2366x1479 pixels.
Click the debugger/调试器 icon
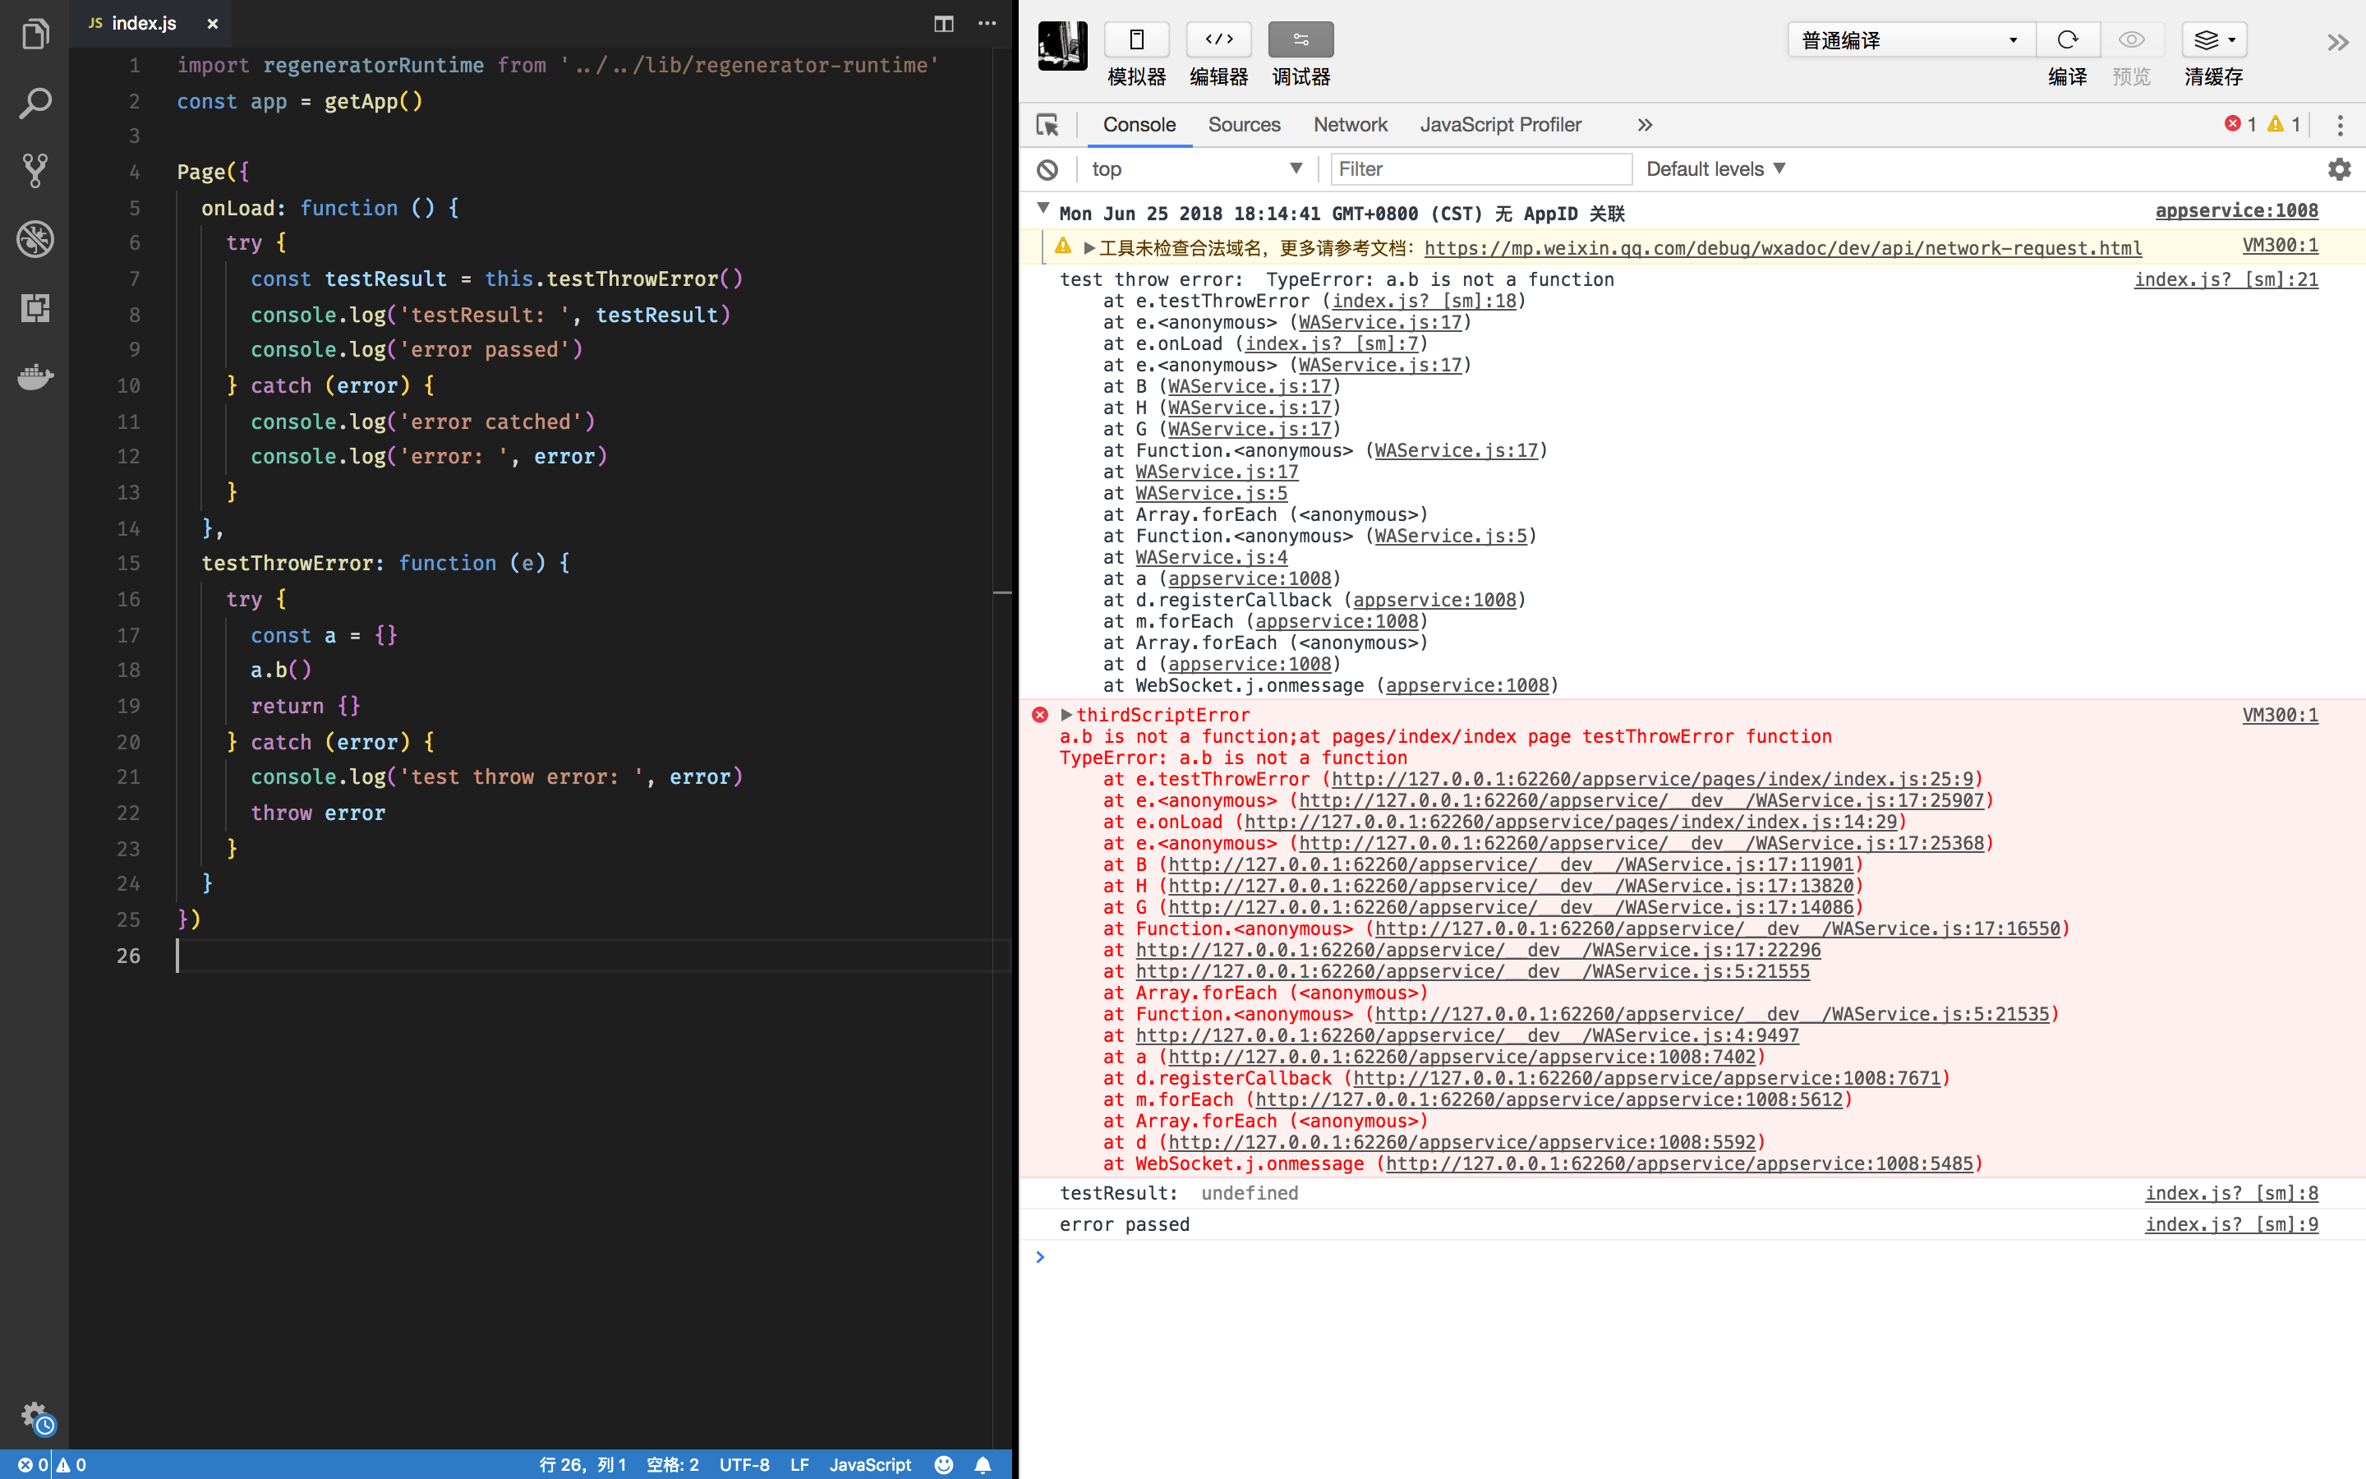[x=1301, y=39]
